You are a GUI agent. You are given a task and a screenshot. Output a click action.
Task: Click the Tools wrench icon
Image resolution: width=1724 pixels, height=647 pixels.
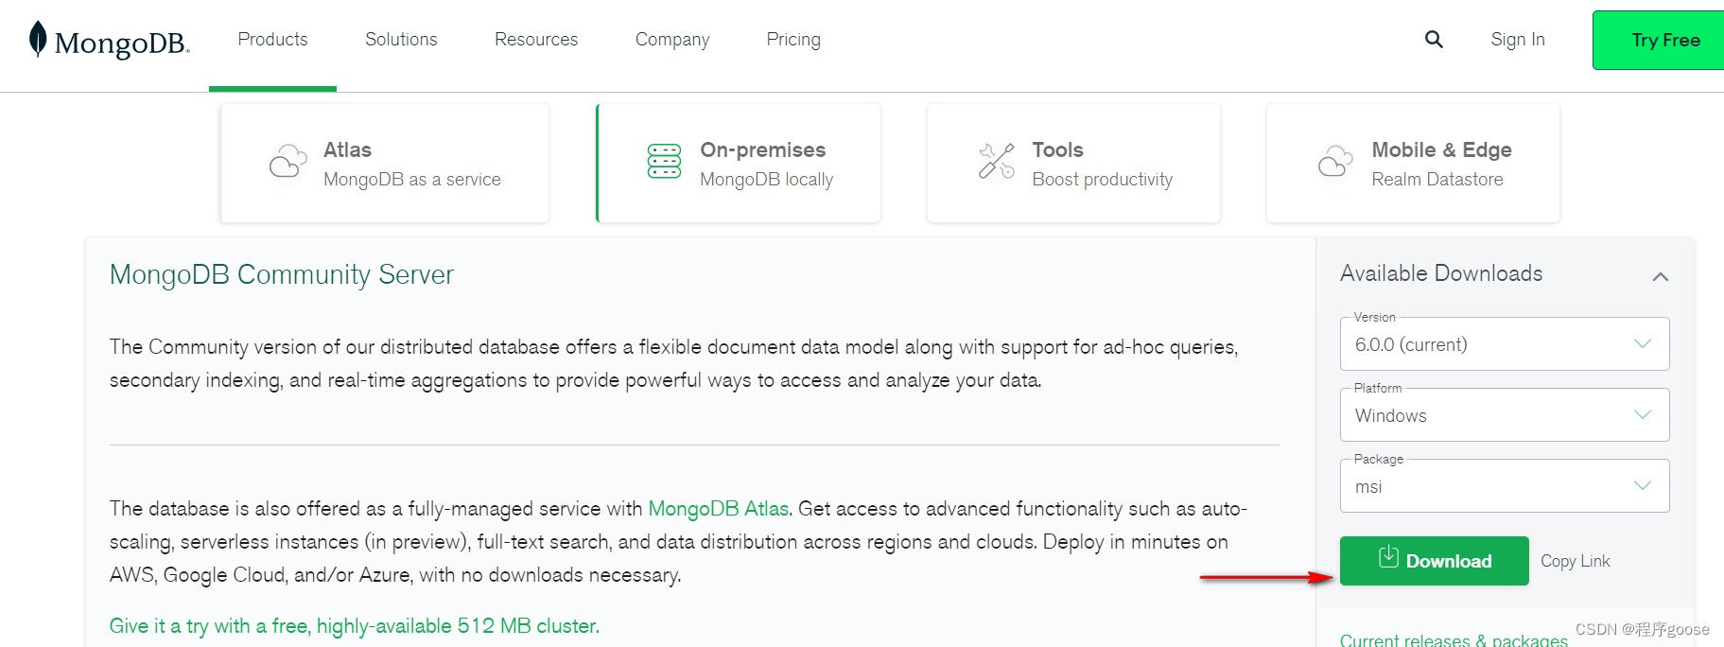coord(996,161)
